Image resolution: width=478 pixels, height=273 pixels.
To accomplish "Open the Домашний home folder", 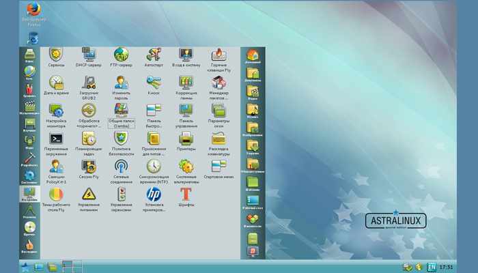I will (253, 57).
